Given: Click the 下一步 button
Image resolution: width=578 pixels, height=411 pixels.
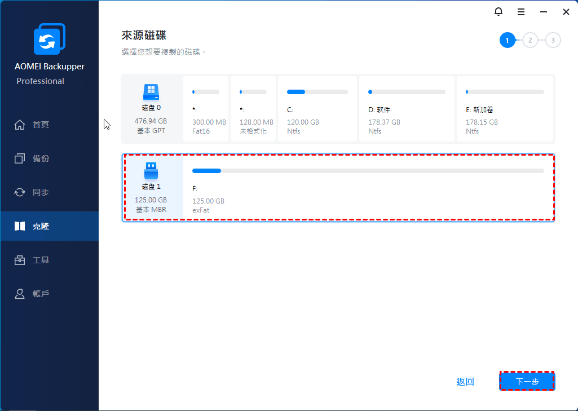Looking at the screenshot, I should coord(527,382).
